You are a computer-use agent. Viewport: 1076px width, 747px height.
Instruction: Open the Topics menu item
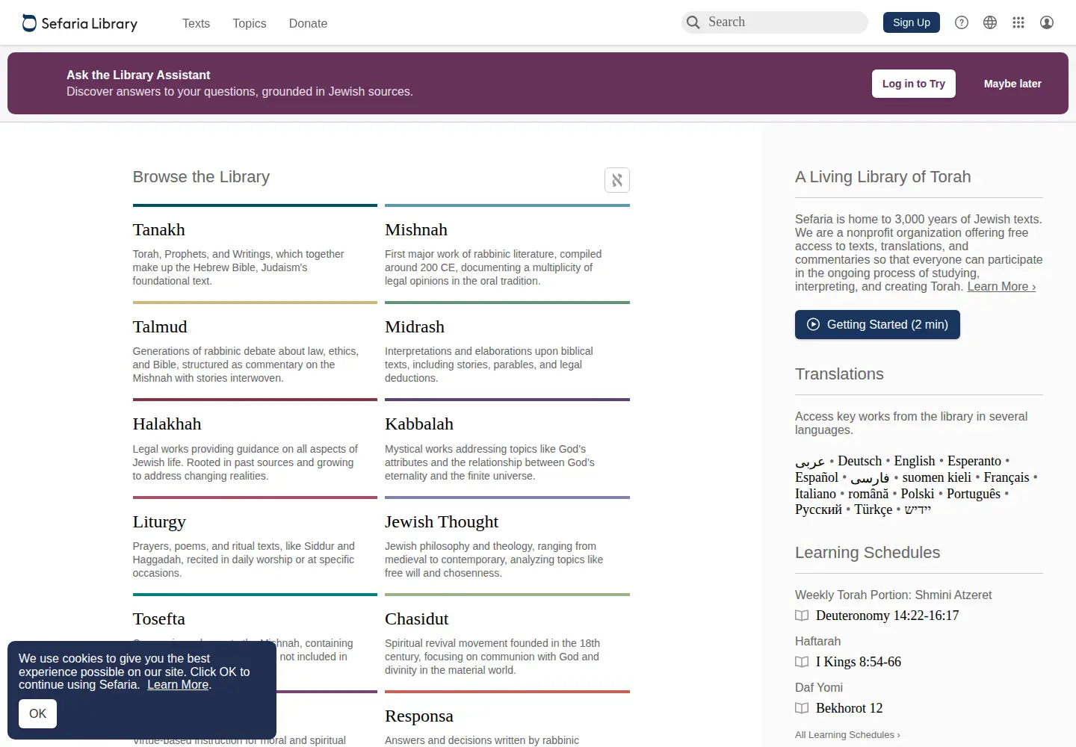coord(249,23)
